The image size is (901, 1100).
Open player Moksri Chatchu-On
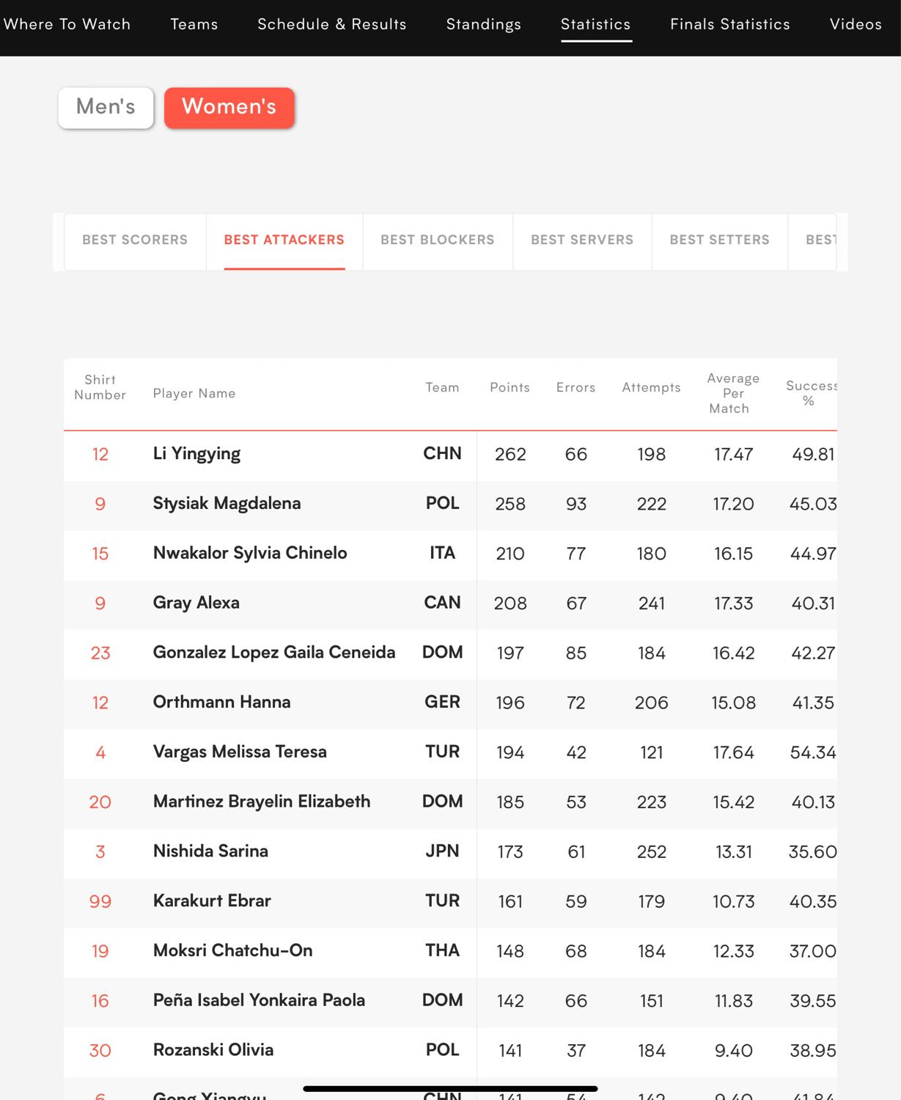click(233, 951)
